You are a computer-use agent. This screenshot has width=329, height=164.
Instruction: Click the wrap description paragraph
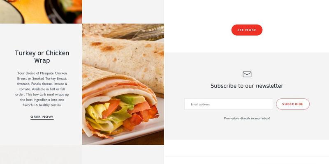pyautogui.click(x=42, y=89)
